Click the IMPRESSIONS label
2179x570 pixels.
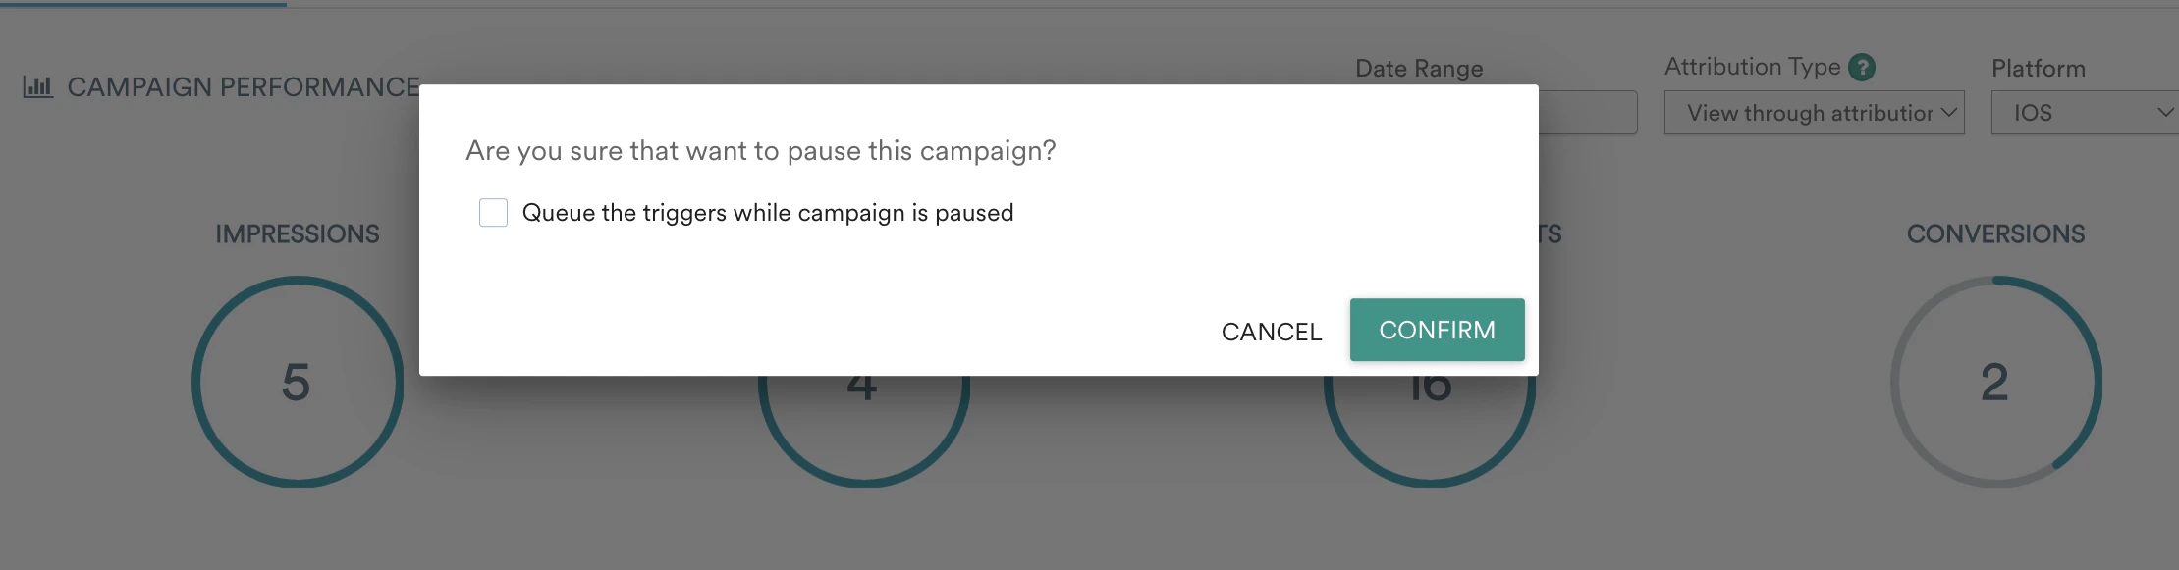[297, 233]
